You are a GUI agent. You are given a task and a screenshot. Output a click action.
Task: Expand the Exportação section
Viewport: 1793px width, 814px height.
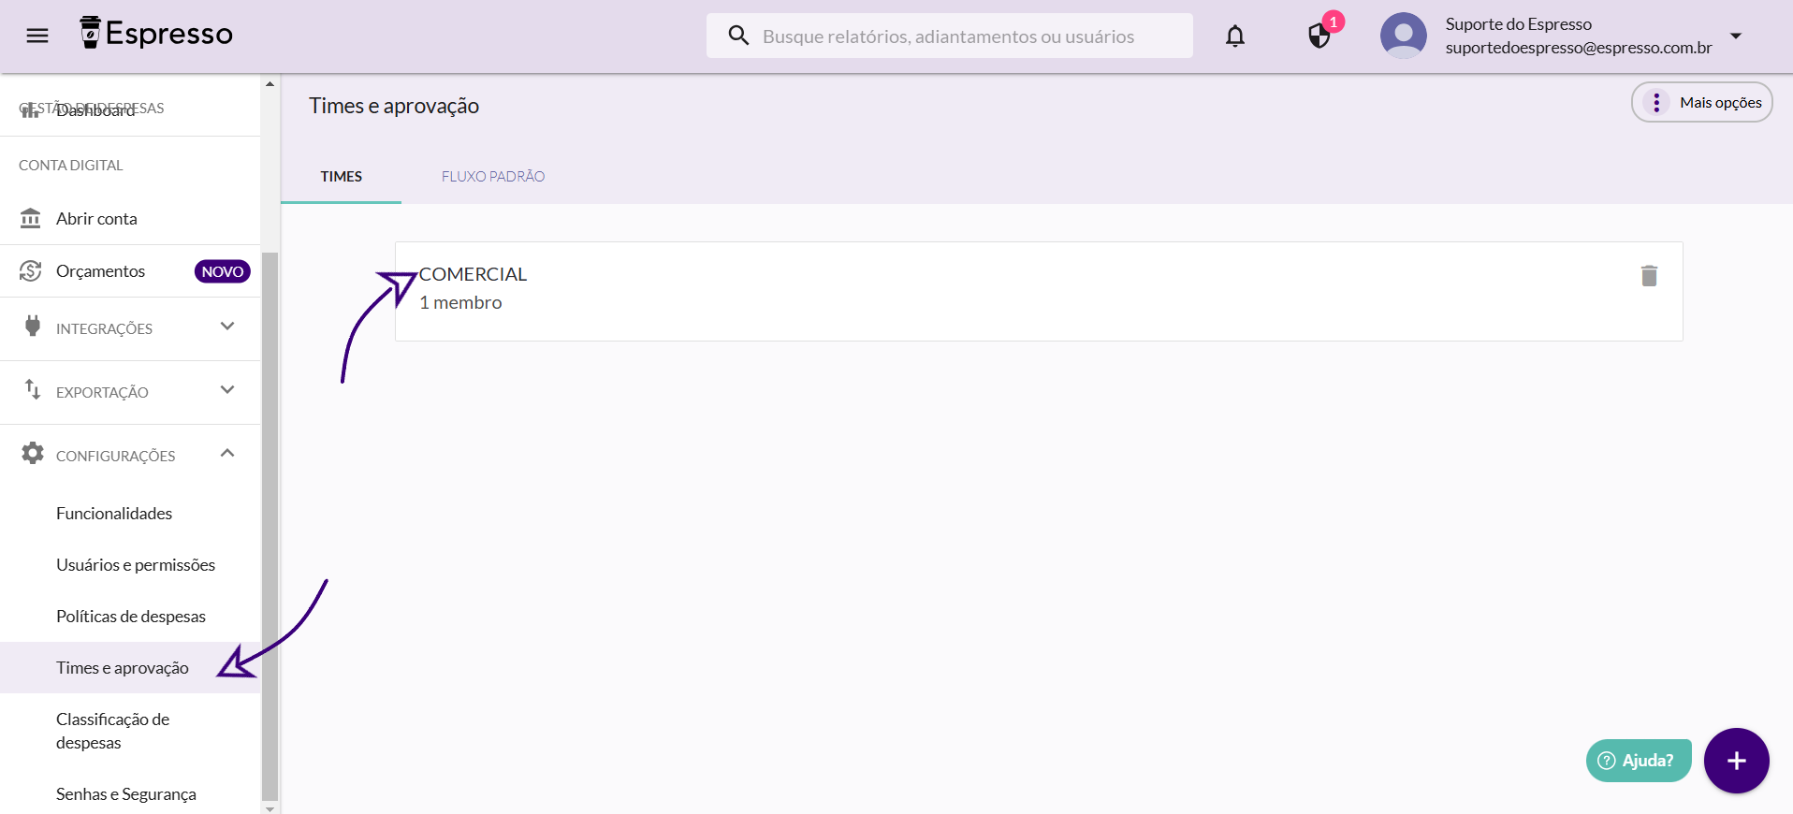[130, 391]
